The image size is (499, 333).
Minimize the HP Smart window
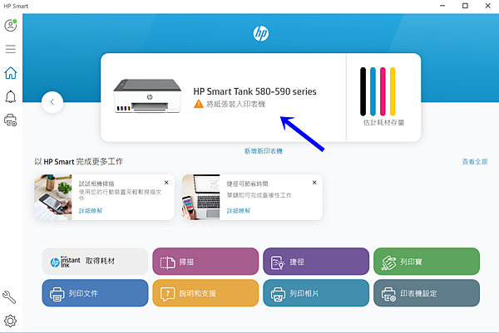coord(442,6)
